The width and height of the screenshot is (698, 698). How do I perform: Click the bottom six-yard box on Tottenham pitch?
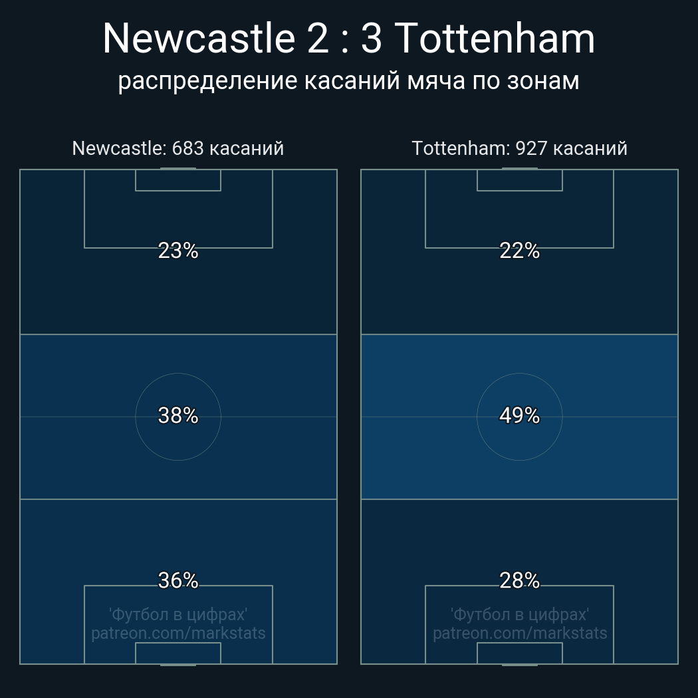519,653
